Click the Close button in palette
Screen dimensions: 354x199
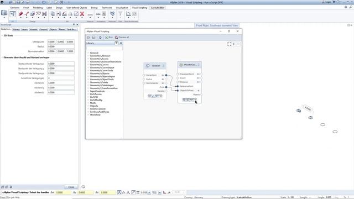71,187
